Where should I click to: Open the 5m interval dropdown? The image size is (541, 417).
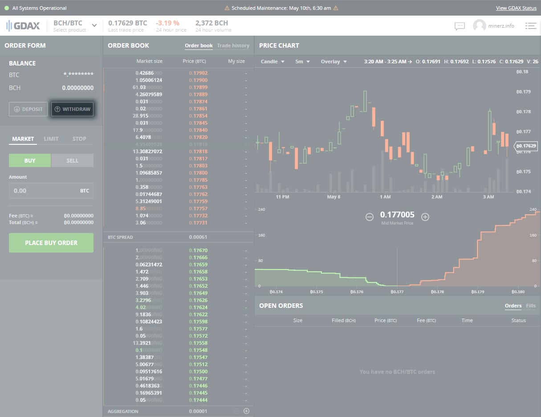coord(302,61)
